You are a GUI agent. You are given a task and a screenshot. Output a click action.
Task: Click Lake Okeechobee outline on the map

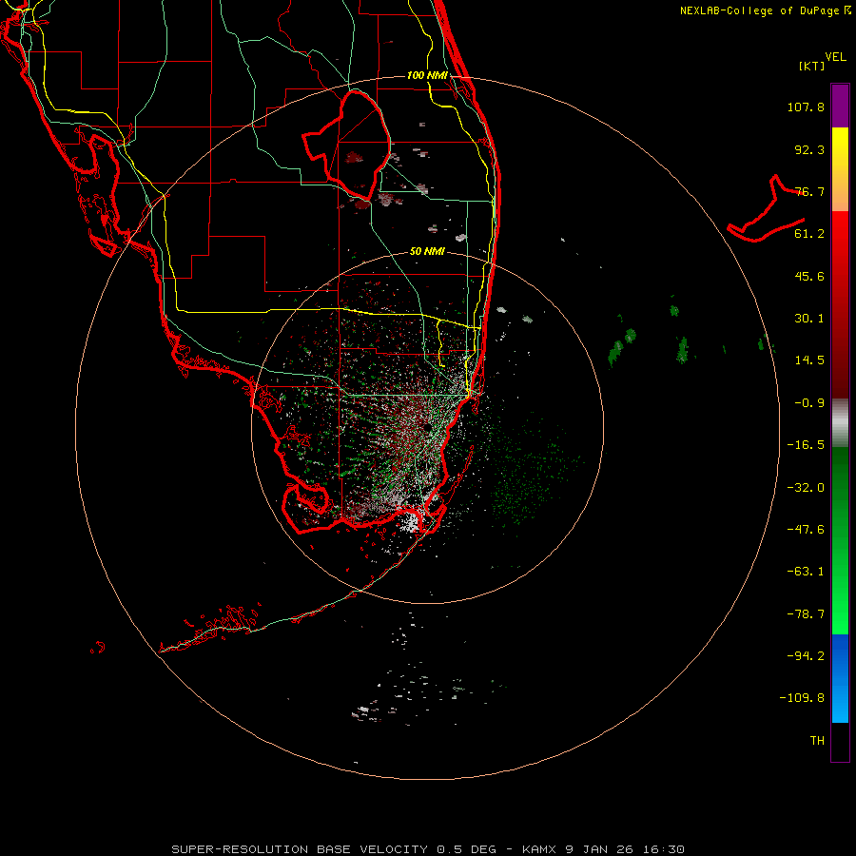(x=348, y=145)
